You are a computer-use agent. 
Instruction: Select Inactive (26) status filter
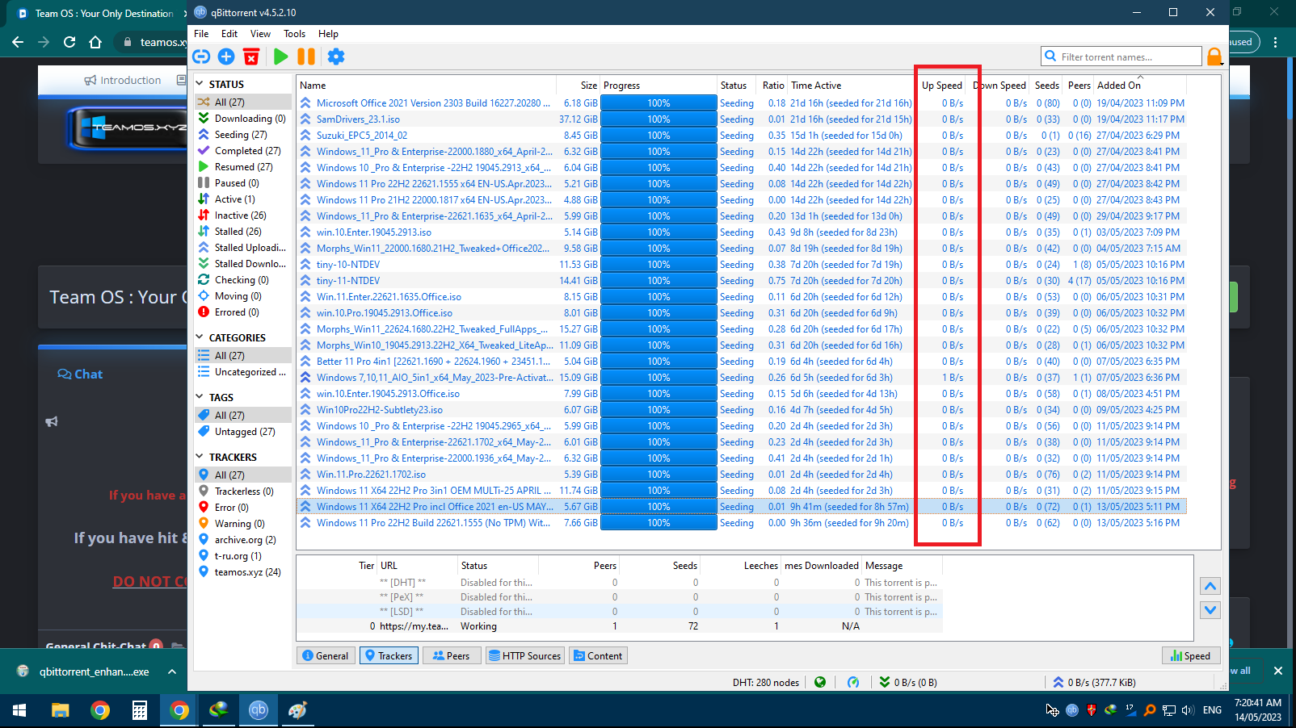coord(242,215)
